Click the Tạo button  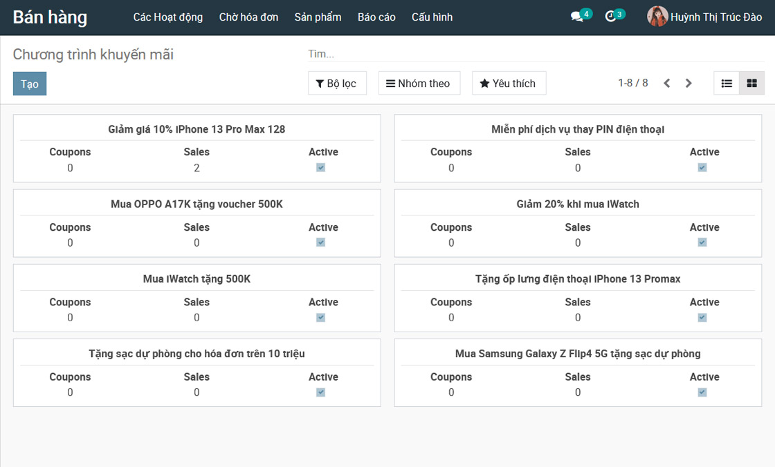(30, 84)
